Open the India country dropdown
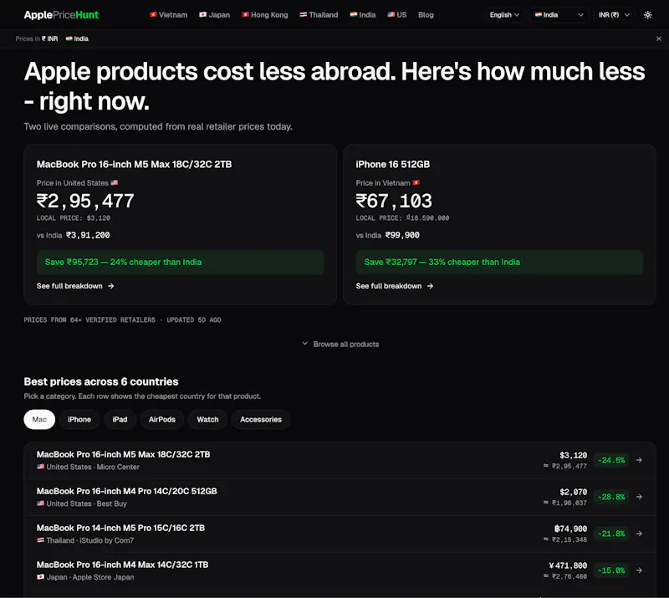Image resolution: width=669 pixels, height=598 pixels. coord(559,15)
